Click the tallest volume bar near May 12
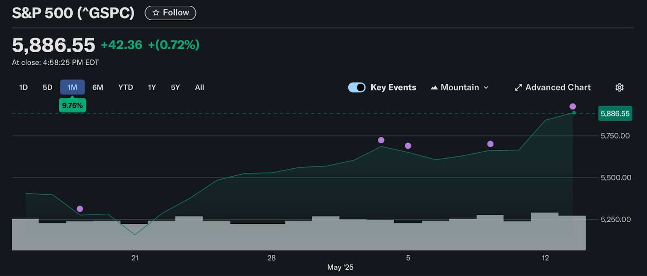The width and height of the screenshot is (647, 276). 545,231
